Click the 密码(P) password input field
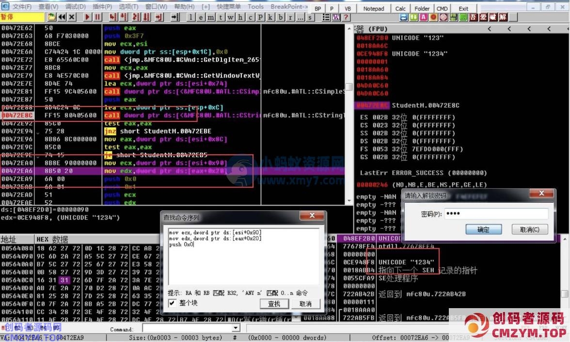This screenshot has height=342, width=570. [496, 213]
